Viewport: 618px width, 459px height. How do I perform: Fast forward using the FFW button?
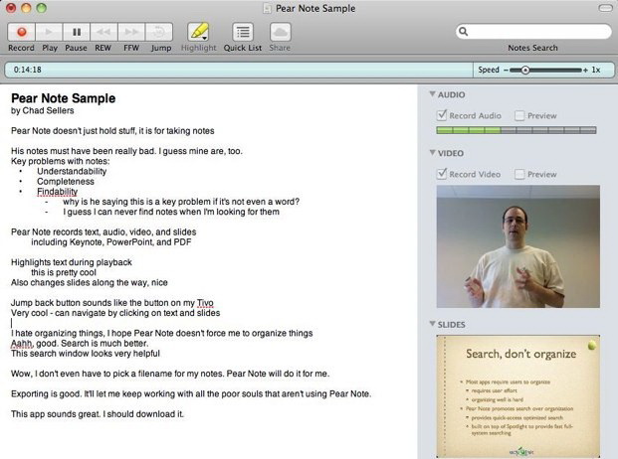point(131,32)
